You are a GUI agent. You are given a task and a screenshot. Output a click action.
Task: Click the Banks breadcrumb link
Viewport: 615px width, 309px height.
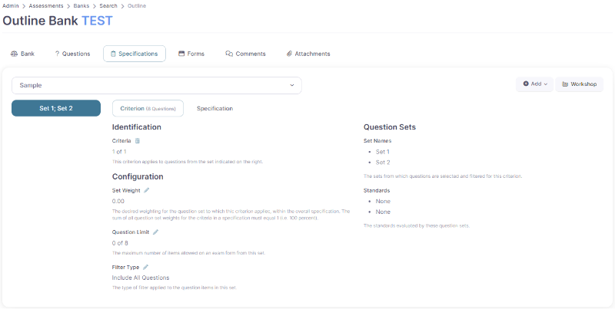(x=81, y=6)
